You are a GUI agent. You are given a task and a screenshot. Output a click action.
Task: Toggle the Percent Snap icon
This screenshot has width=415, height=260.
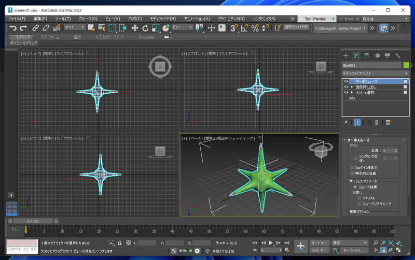[255, 28]
